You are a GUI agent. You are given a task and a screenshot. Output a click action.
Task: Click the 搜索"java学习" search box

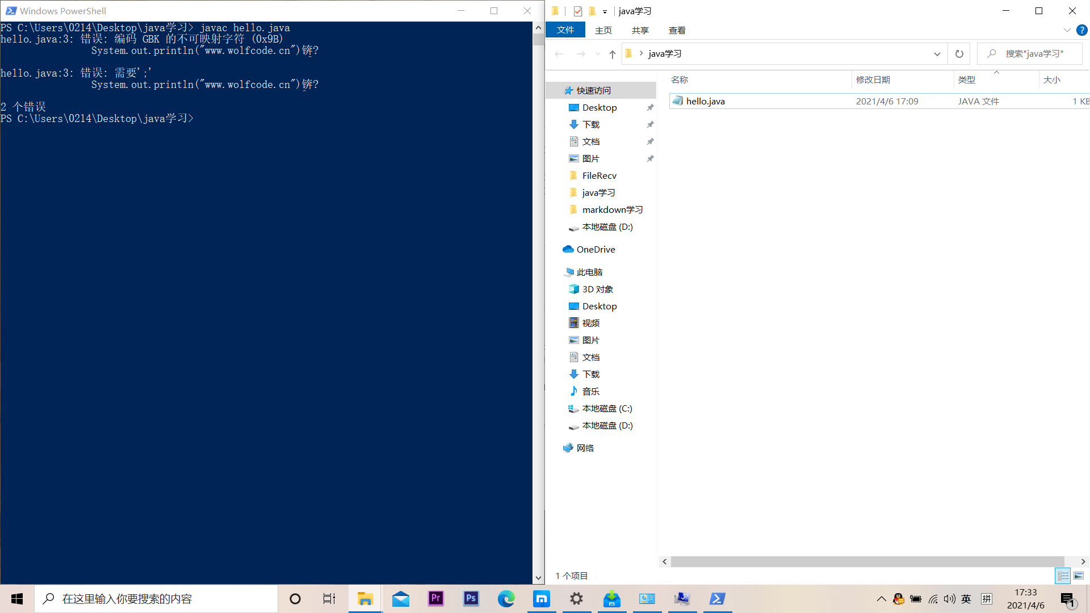[1030, 54]
